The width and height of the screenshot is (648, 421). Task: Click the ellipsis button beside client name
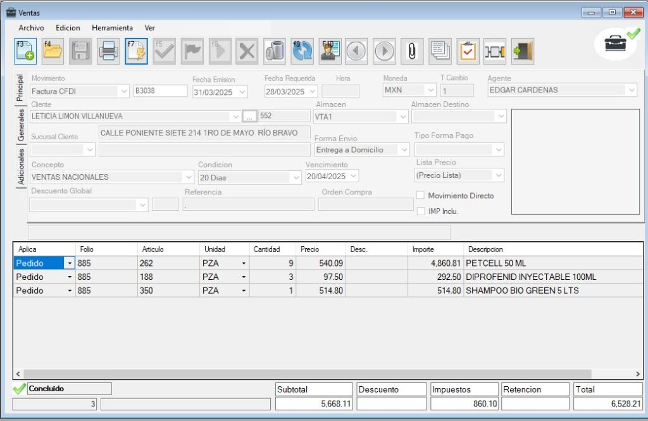[x=249, y=116]
